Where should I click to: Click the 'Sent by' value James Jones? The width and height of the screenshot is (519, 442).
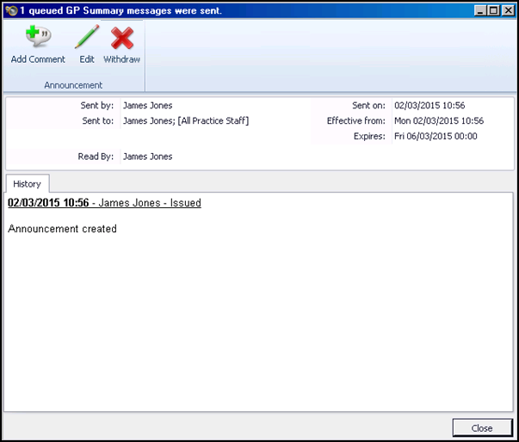tap(147, 106)
